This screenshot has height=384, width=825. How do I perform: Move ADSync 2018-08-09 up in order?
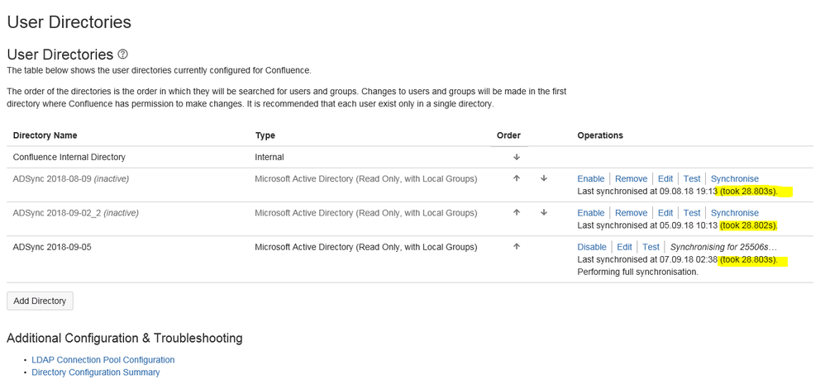coord(517,178)
